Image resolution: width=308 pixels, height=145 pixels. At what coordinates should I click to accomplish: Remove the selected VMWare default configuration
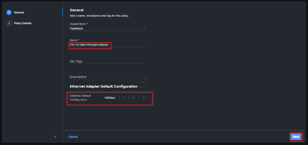click(124, 98)
